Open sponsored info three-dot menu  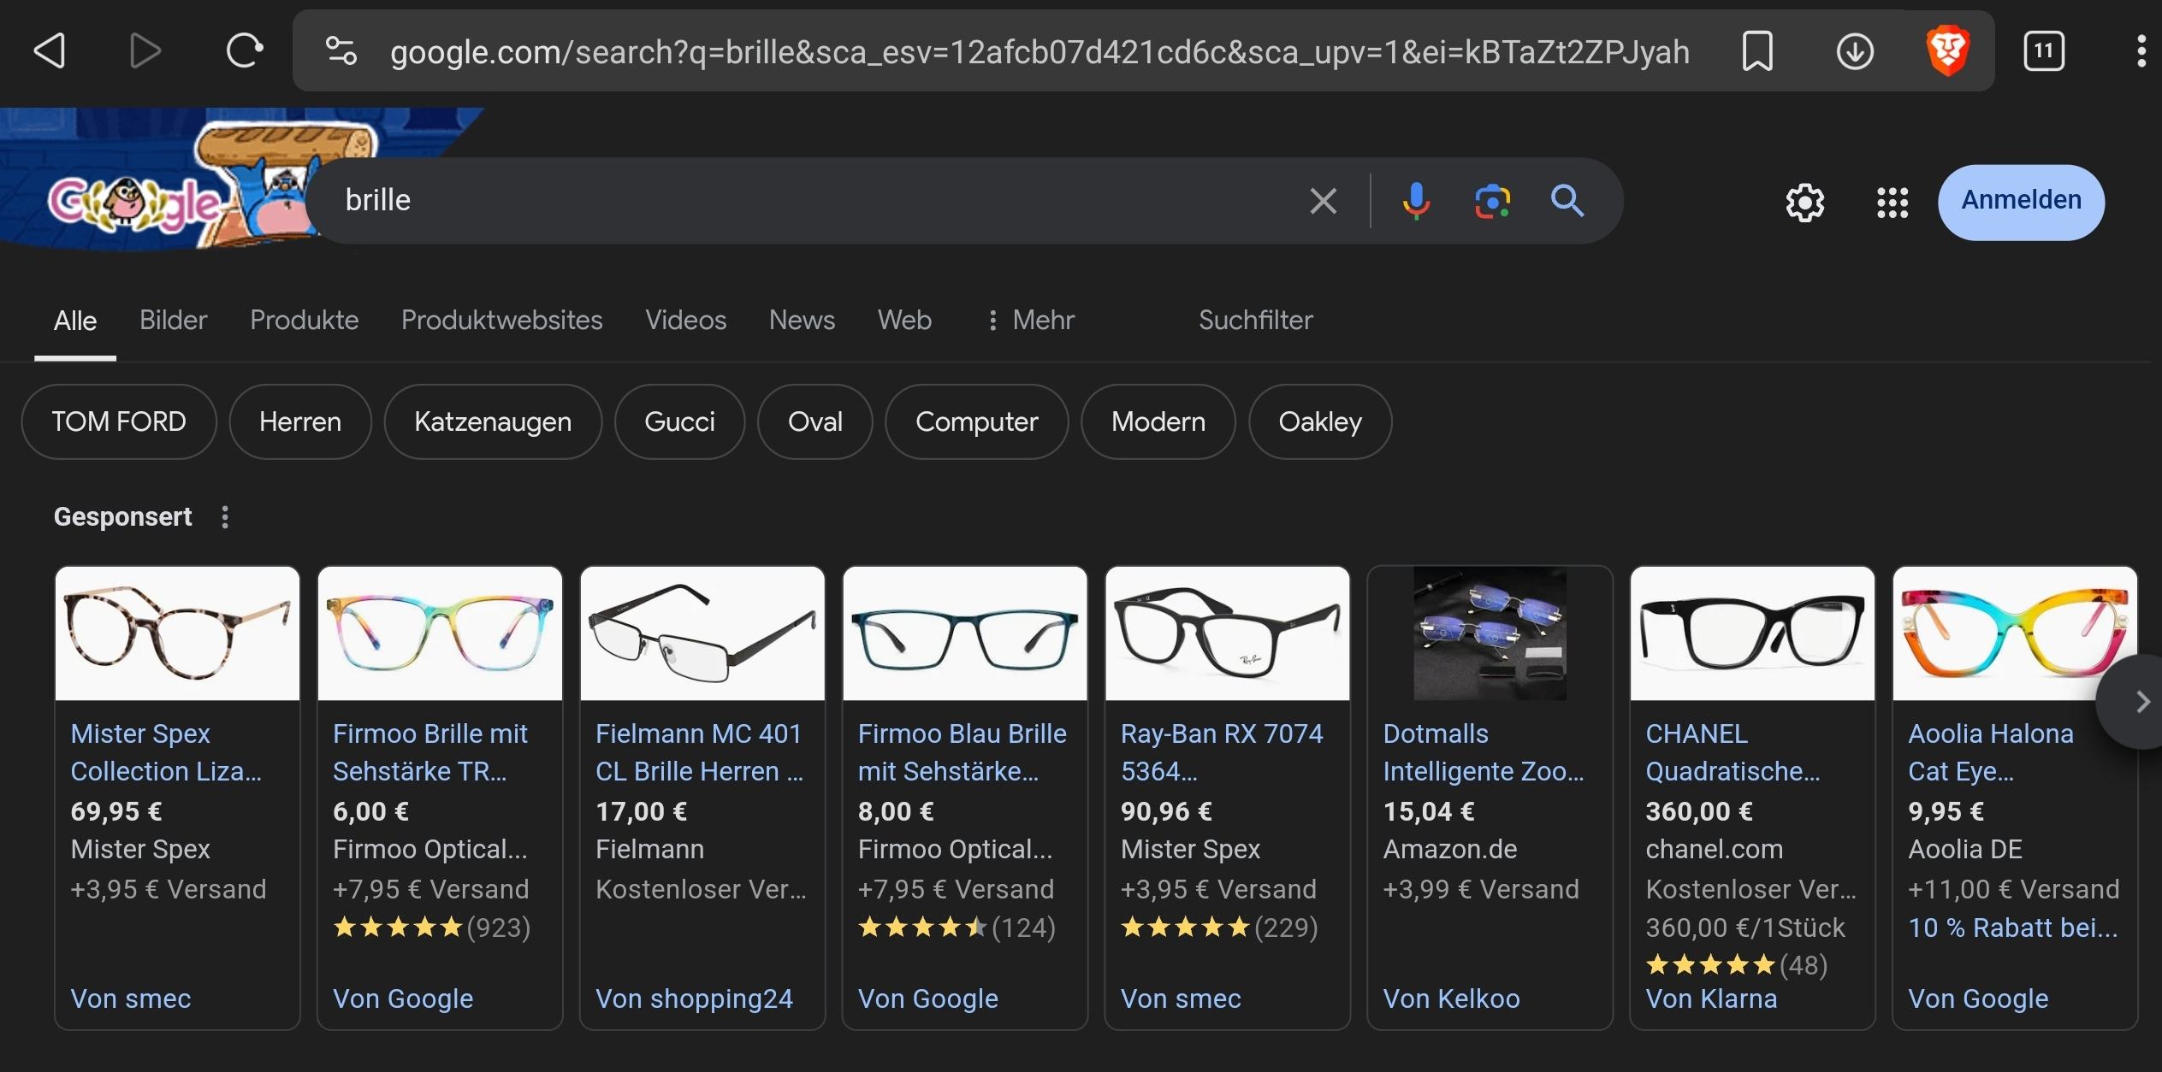(225, 517)
